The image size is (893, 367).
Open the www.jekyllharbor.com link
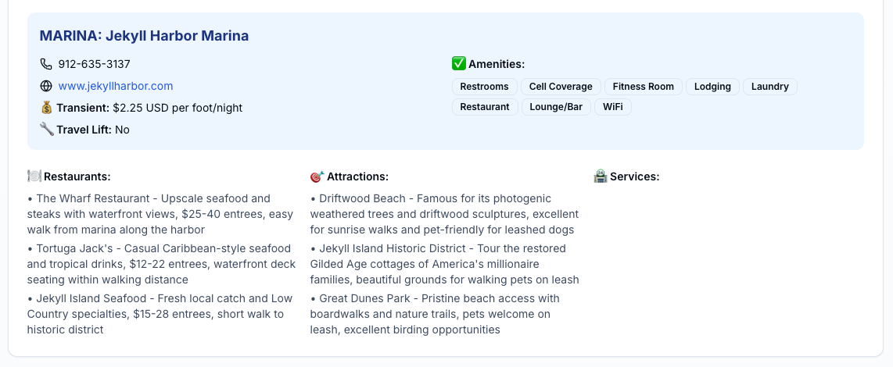pyautogui.click(x=116, y=86)
